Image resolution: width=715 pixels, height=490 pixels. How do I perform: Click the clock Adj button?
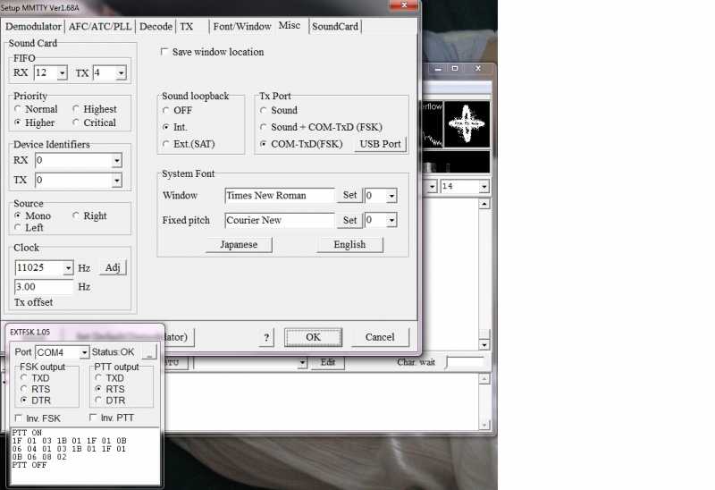pyautogui.click(x=113, y=267)
